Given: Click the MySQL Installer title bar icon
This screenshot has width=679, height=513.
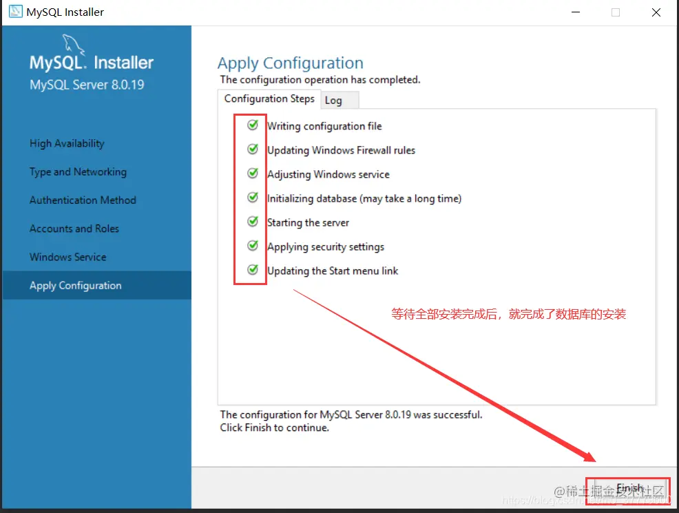Looking at the screenshot, I should 16,12.
